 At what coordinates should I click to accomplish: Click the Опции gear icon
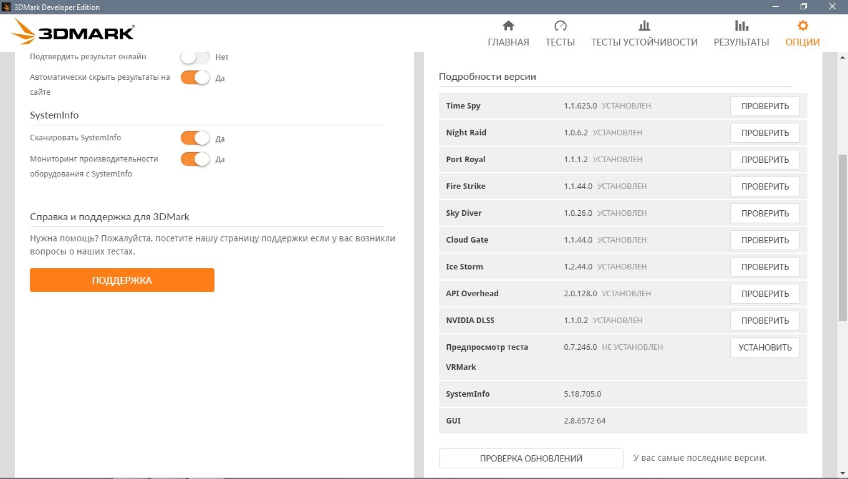pyautogui.click(x=802, y=26)
